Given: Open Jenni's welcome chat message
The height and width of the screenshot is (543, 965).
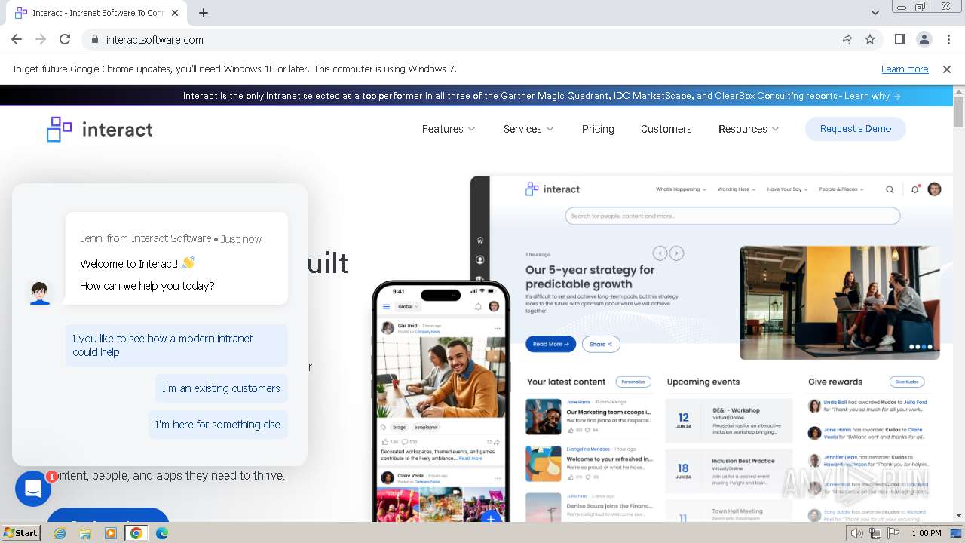Looking at the screenshot, I should click(176, 259).
